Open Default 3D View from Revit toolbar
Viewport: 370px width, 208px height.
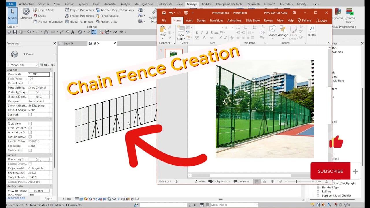pyautogui.click(x=80, y=32)
